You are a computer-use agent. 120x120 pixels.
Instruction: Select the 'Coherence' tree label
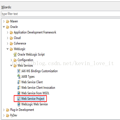[x=20, y=43]
